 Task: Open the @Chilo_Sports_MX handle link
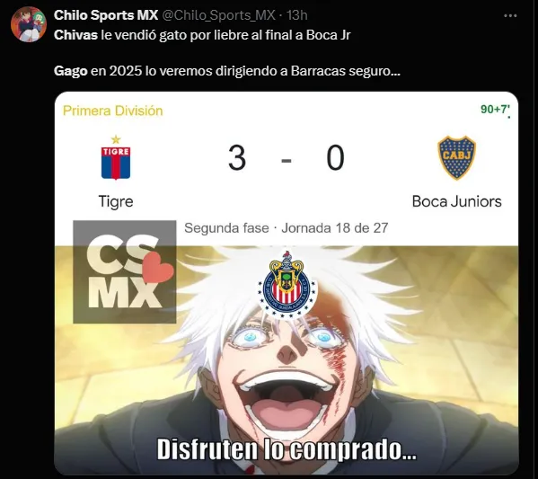click(218, 15)
